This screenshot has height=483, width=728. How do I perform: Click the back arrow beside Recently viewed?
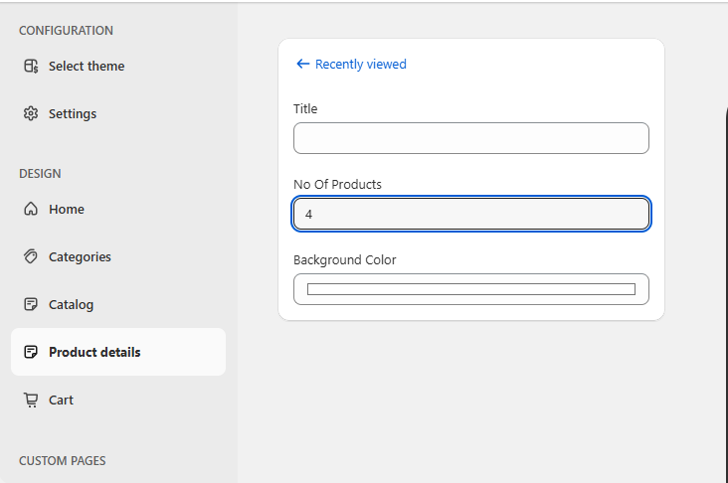(302, 64)
